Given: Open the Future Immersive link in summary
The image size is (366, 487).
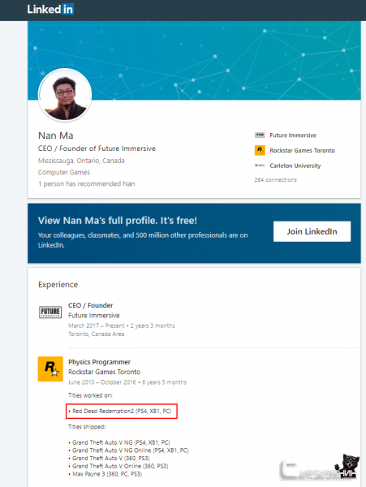Looking at the screenshot, I should [x=293, y=135].
